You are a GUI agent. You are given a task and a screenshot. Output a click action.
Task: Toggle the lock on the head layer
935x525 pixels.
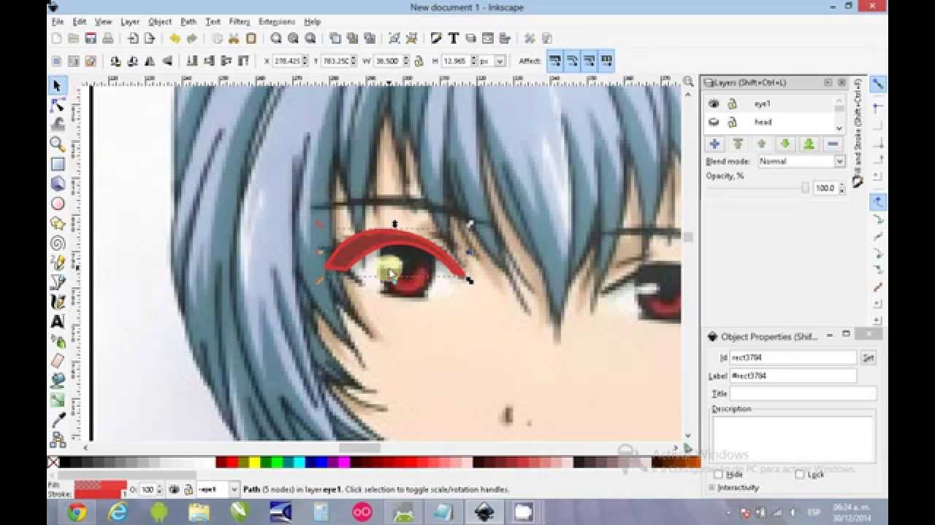[732, 122]
